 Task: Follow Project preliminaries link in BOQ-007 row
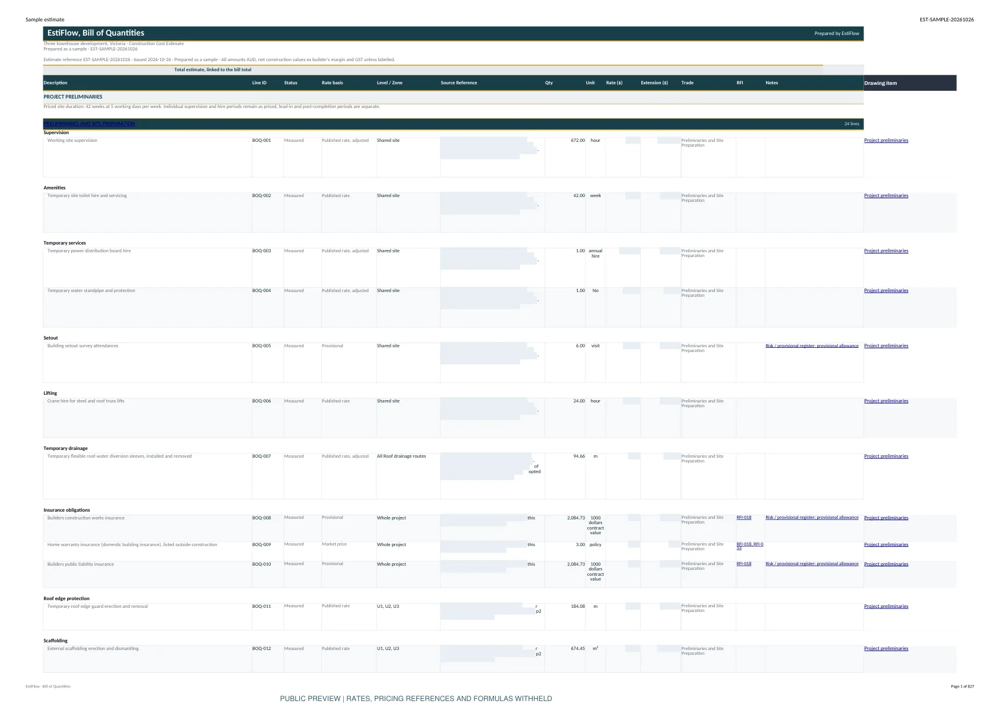(886, 456)
